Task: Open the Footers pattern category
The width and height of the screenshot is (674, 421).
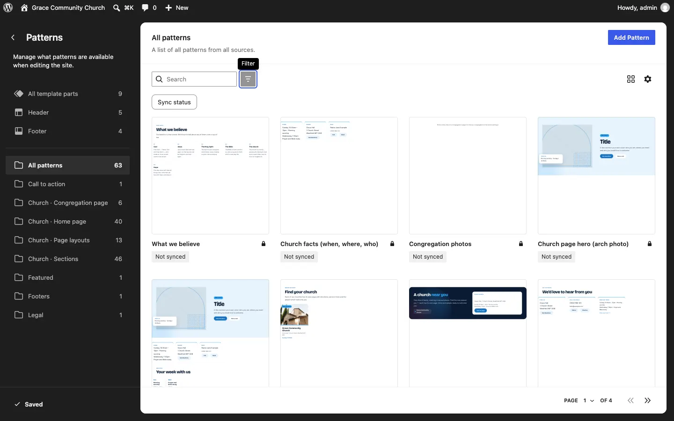Action: (x=68, y=296)
